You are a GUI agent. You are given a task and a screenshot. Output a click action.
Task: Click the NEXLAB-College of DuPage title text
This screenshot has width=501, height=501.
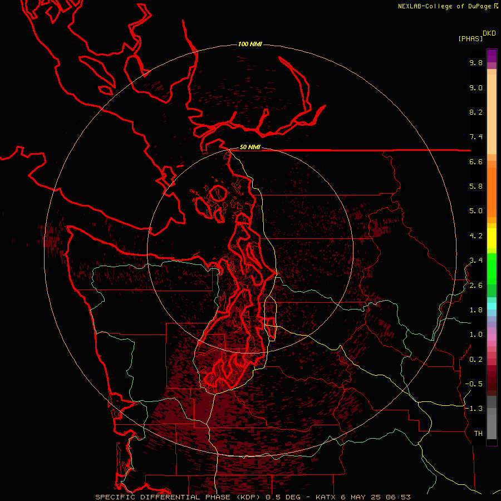pos(444,6)
